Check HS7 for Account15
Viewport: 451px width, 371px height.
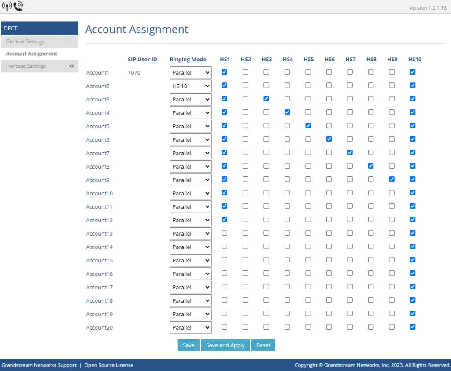click(350, 260)
